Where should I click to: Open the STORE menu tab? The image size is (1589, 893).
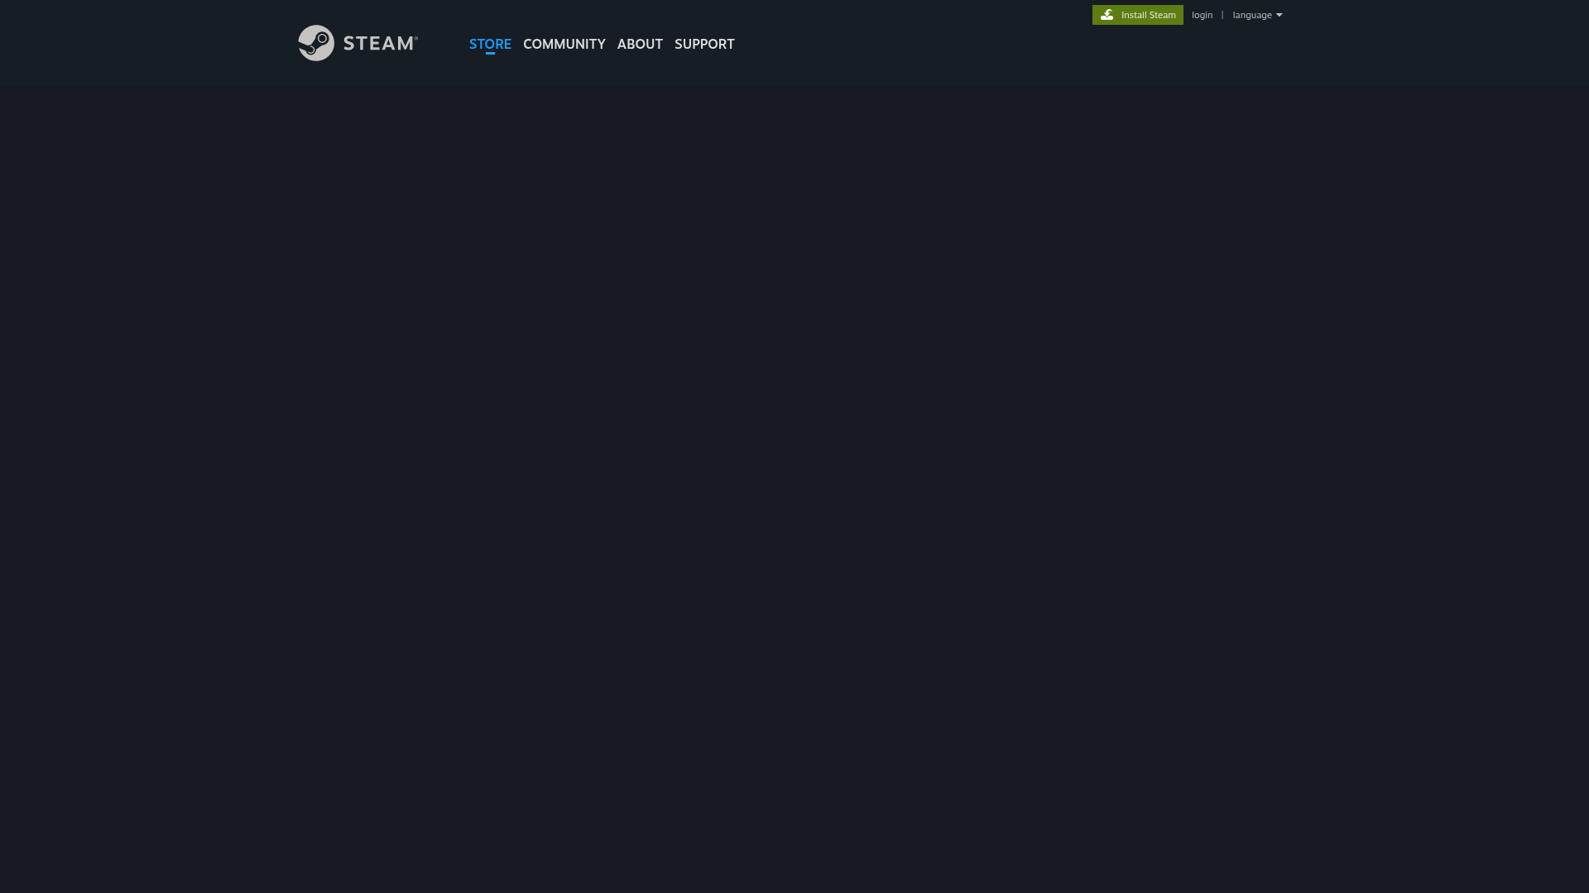click(x=490, y=44)
